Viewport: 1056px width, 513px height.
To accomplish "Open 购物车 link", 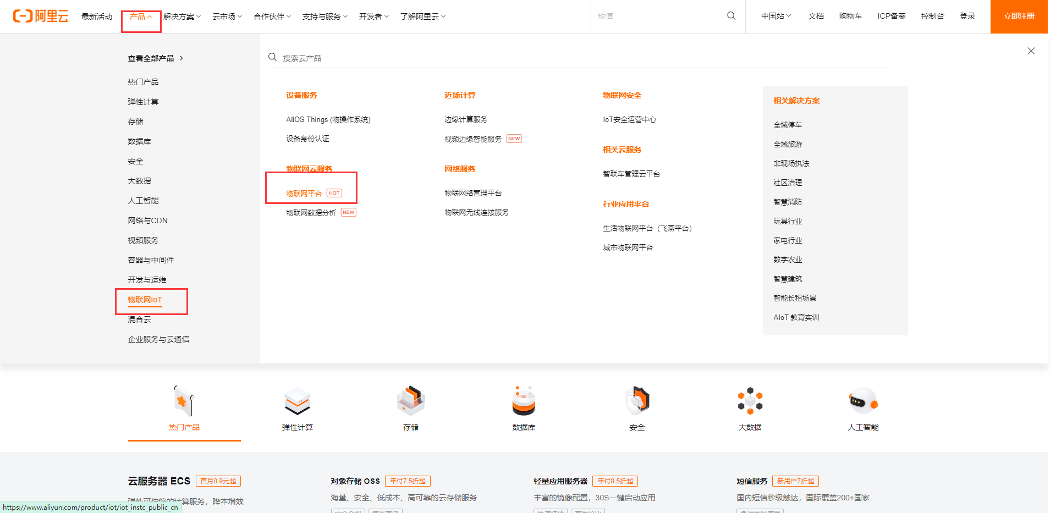I will [850, 16].
